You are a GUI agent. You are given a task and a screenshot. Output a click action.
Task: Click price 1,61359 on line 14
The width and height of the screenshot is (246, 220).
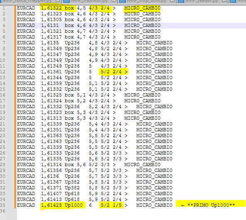tap(51, 83)
